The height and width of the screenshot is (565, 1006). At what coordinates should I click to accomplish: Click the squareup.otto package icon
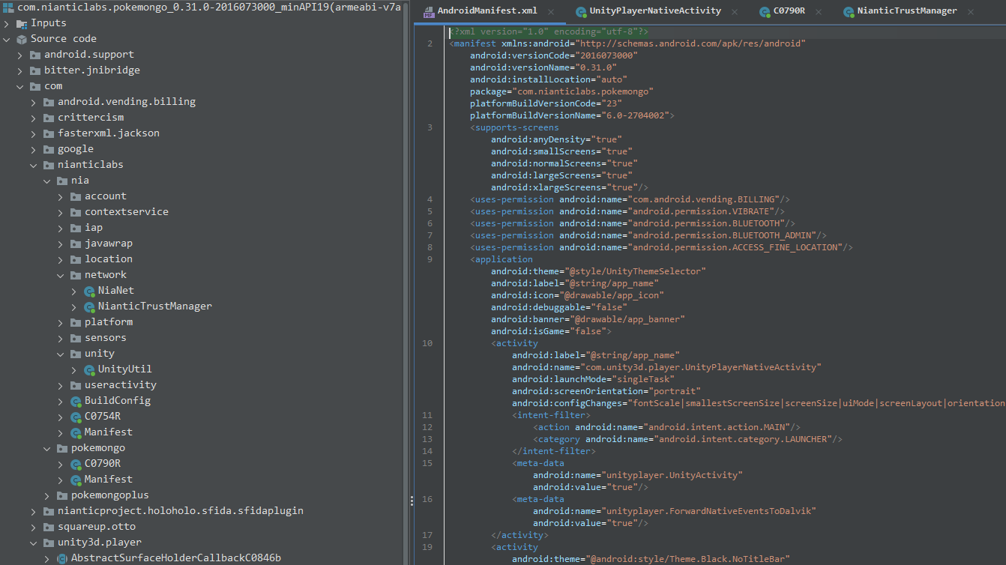click(49, 527)
